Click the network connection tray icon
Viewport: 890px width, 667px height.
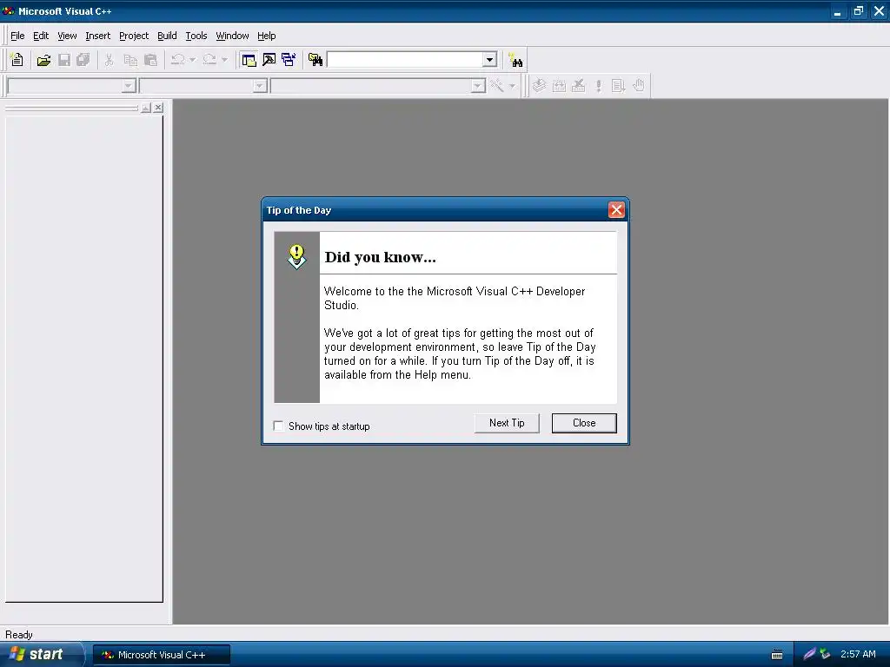[826, 654]
